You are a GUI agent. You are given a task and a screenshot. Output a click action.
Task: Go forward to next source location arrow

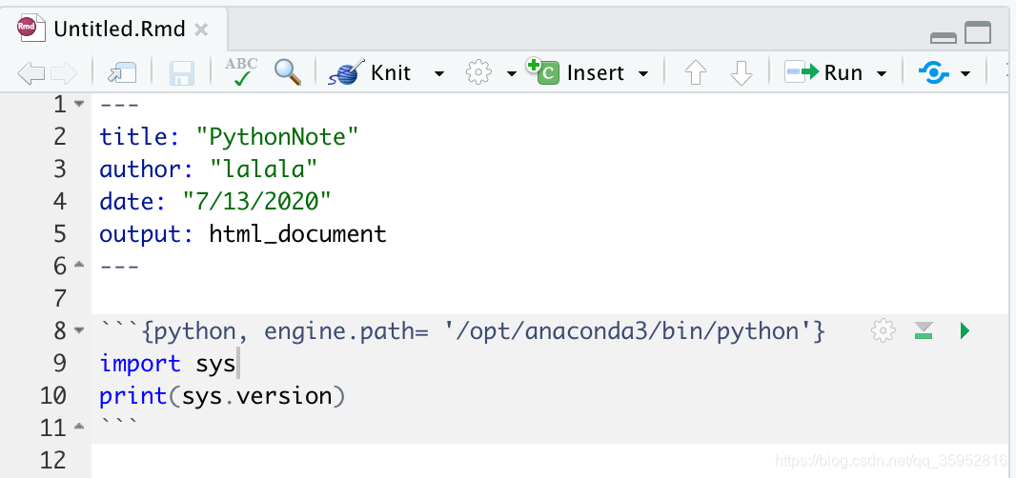point(64,73)
